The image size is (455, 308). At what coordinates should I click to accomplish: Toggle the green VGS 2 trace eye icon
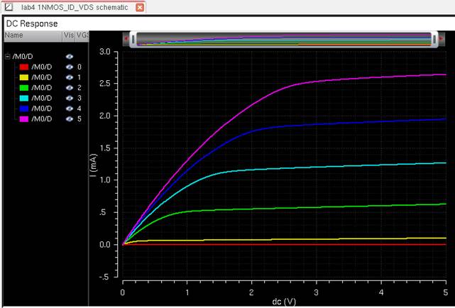coord(70,87)
